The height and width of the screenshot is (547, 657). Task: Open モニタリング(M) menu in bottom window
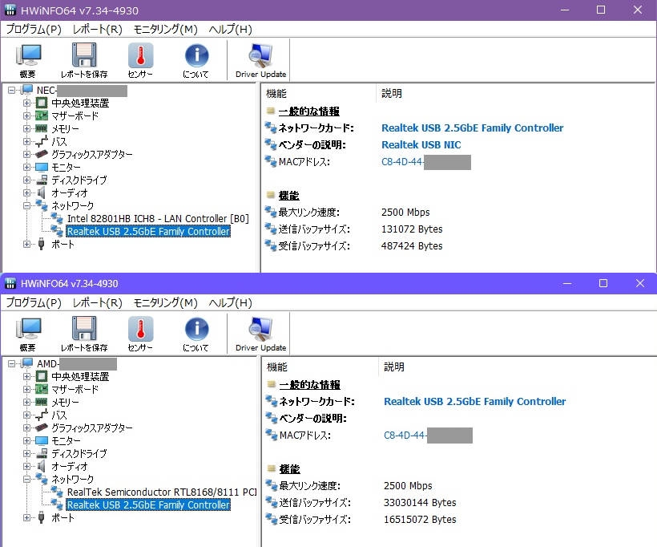tap(165, 303)
